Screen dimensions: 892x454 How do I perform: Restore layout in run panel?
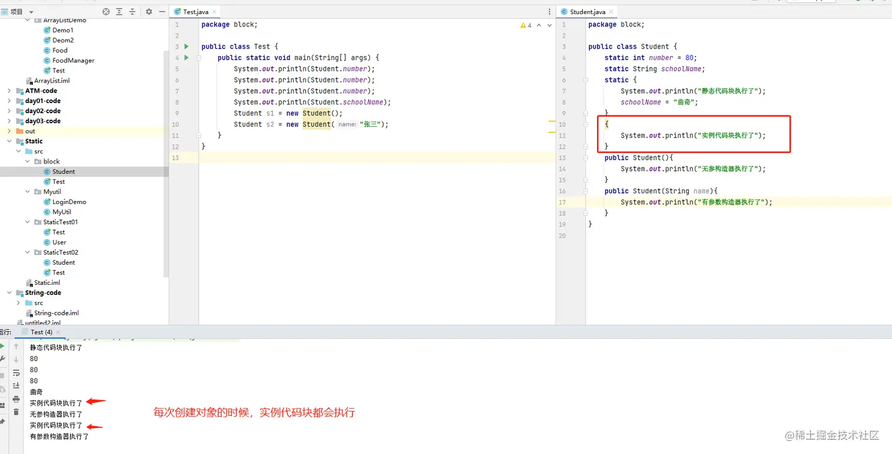tap(2, 406)
